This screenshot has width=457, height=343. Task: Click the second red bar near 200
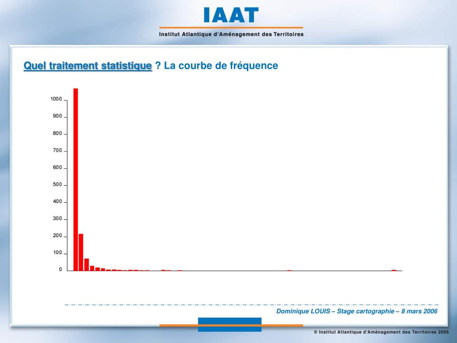pyautogui.click(x=81, y=252)
